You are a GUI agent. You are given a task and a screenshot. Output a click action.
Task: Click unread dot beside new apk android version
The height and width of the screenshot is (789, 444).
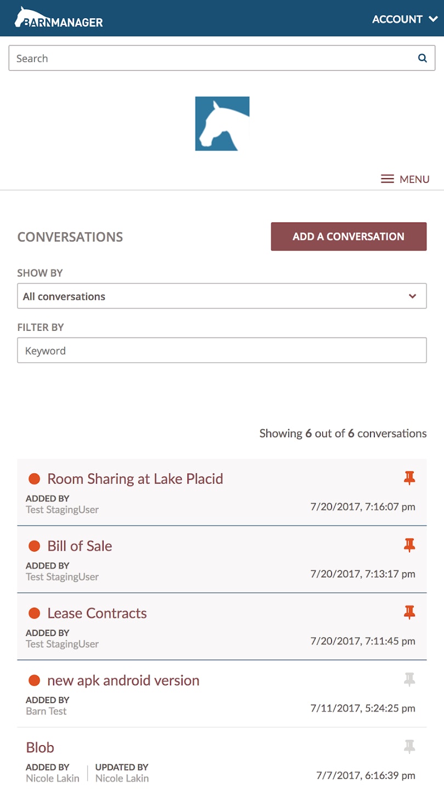click(34, 681)
